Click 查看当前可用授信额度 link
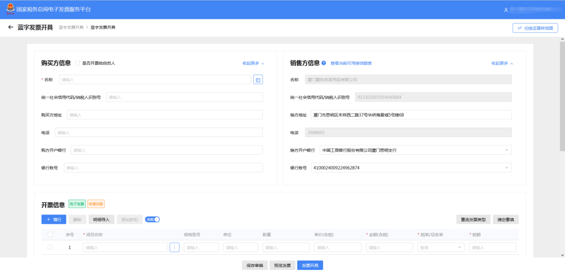 [351, 63]
